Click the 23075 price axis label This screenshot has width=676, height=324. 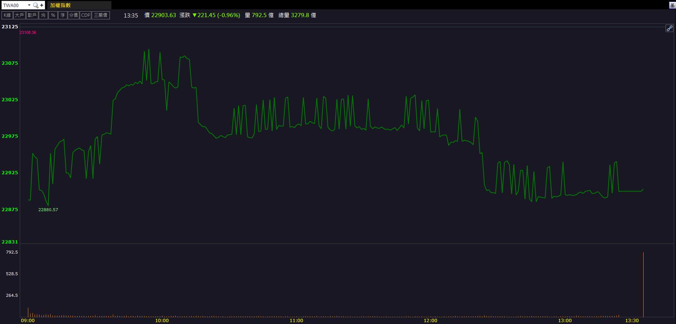pos(10,63)
